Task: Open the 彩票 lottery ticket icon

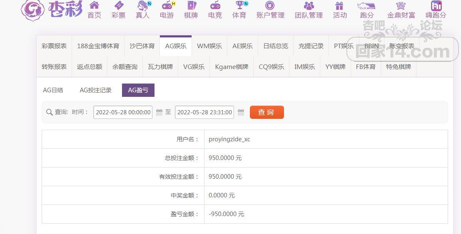Action: pyautogui.click(x=119, y=6)
